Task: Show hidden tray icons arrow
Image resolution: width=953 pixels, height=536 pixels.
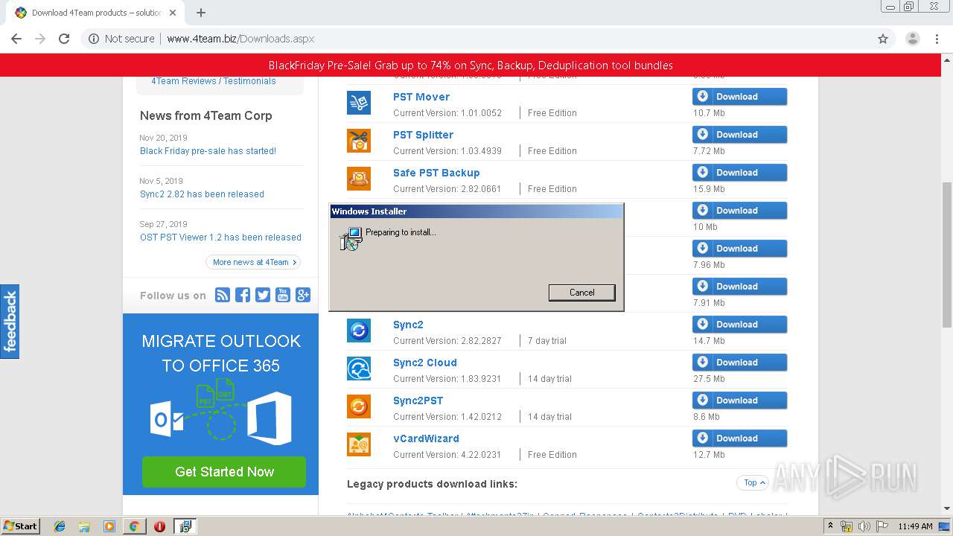Action: pos(831,526)
